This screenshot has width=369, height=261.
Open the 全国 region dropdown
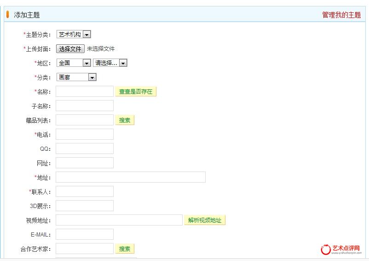[x=74, y=63]
